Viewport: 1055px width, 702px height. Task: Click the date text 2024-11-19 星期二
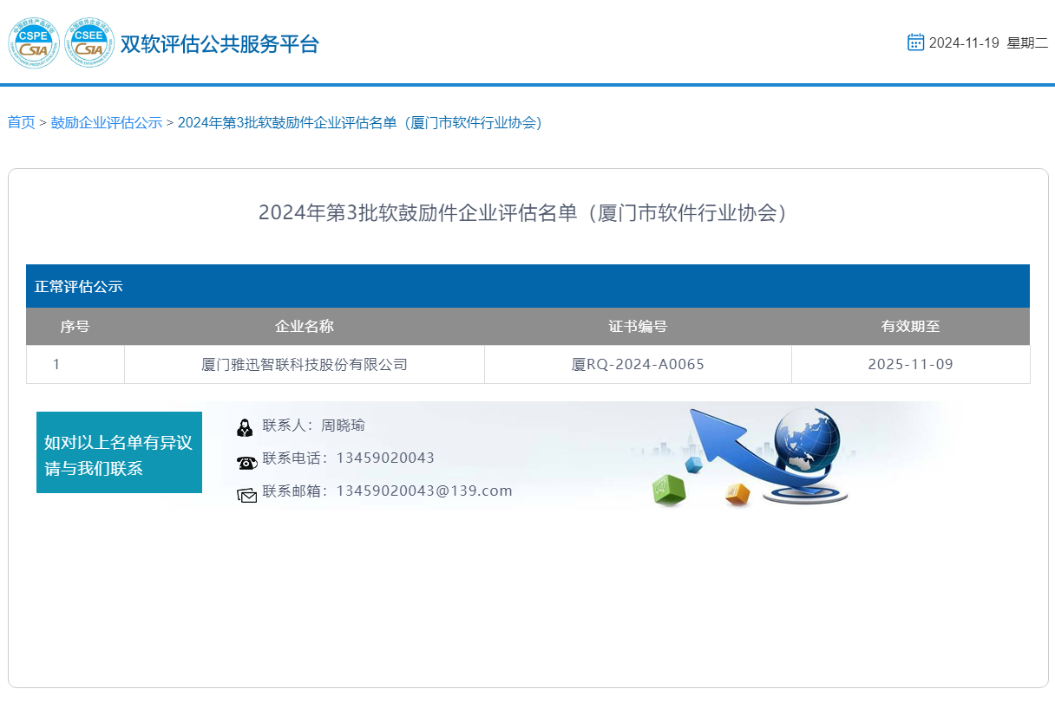(x=988, y=42)
